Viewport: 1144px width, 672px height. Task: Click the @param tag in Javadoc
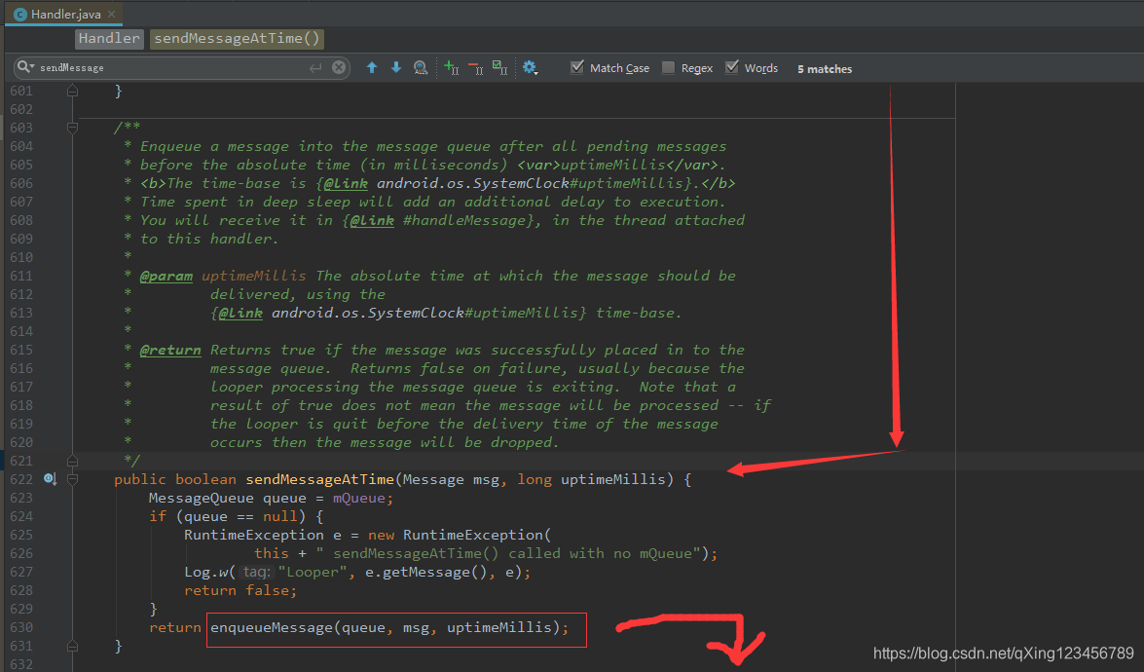click(166, 276)
